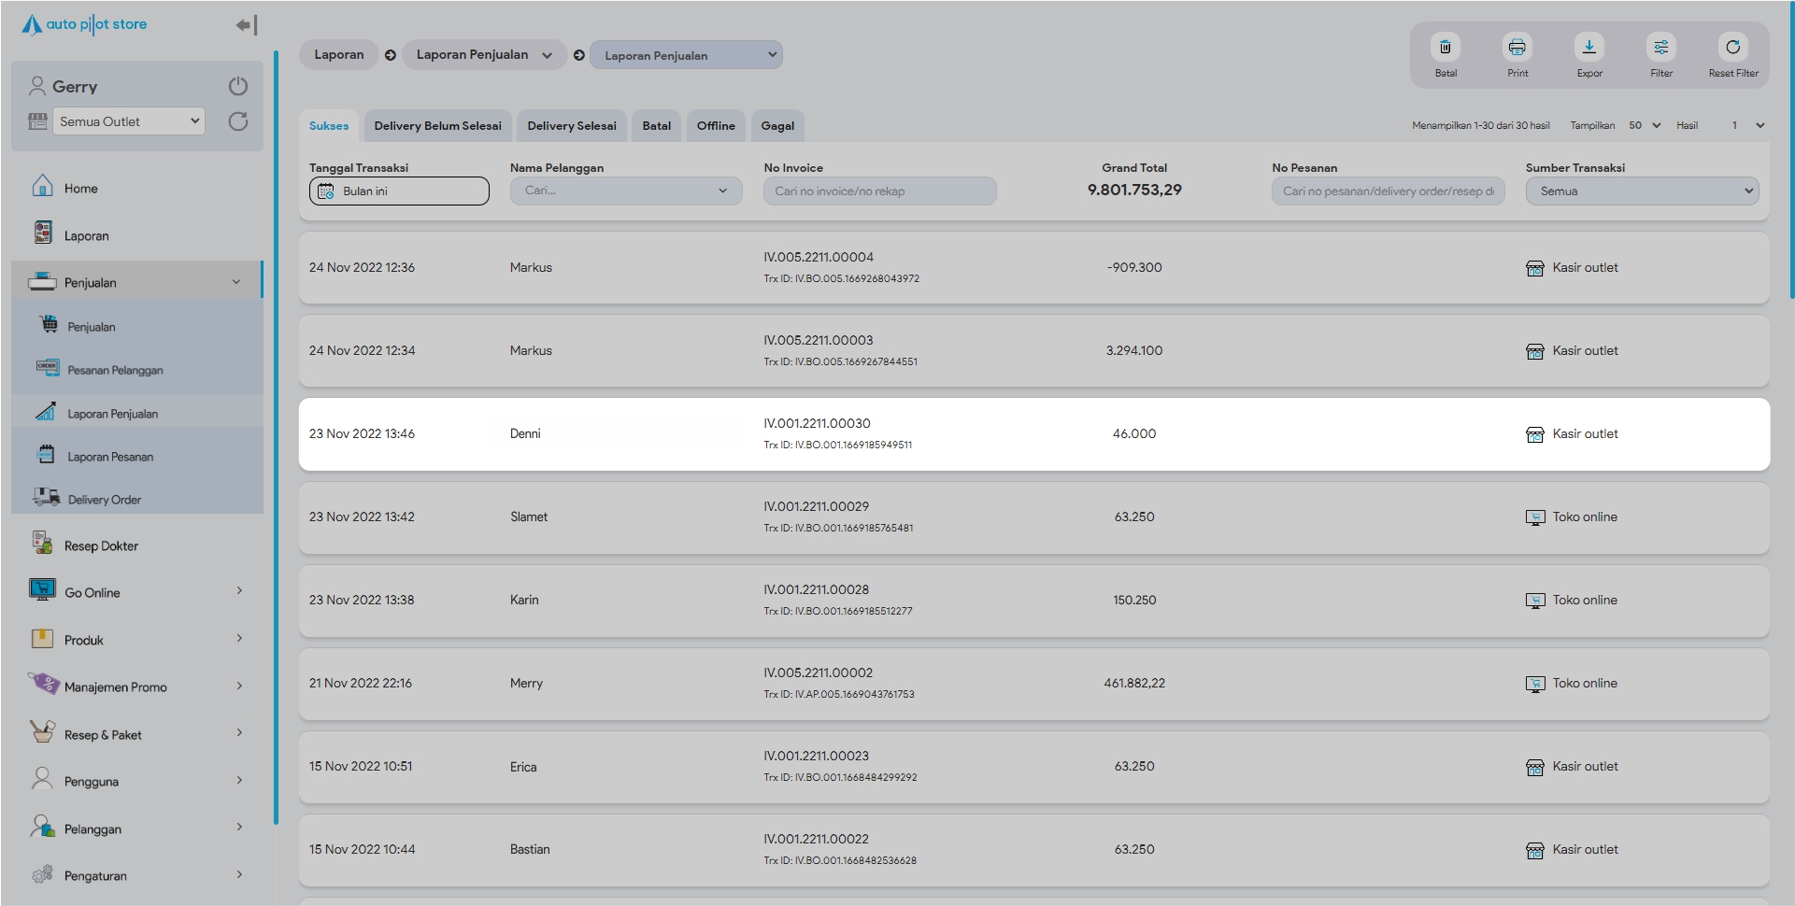Open Laporan Pesanan in sidebar
Image resolution: width=1795 pixels, height=906 pixels.
110,457
